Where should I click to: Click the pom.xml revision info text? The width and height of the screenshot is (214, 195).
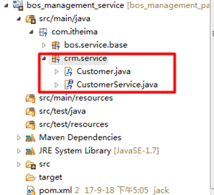tap(122, 190)
